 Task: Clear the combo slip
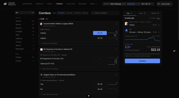click(x=158, y=18)
